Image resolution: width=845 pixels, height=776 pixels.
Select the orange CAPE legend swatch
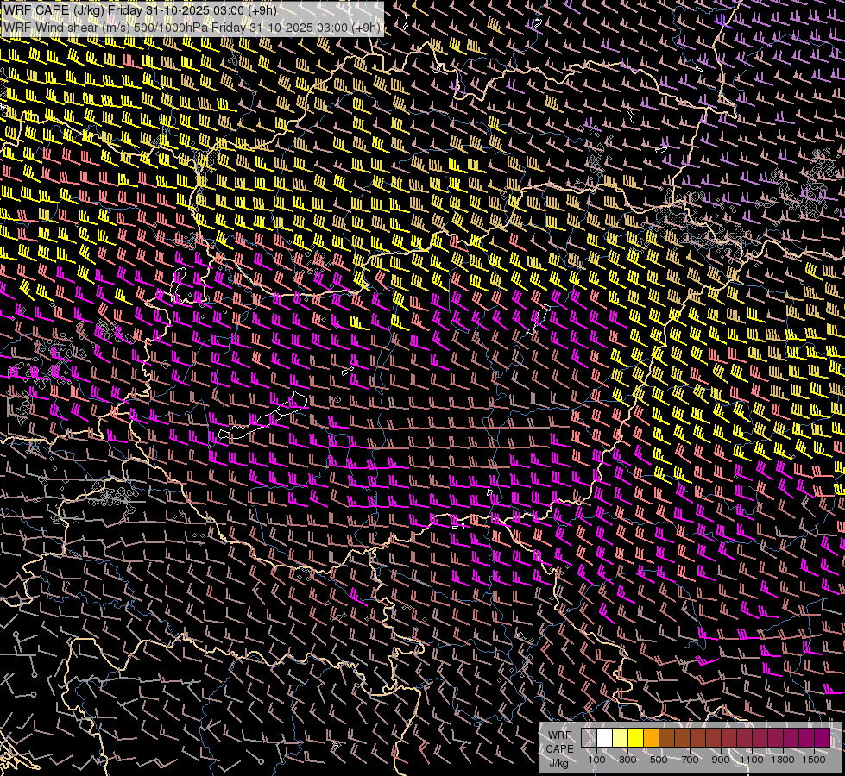coord(652,737)
